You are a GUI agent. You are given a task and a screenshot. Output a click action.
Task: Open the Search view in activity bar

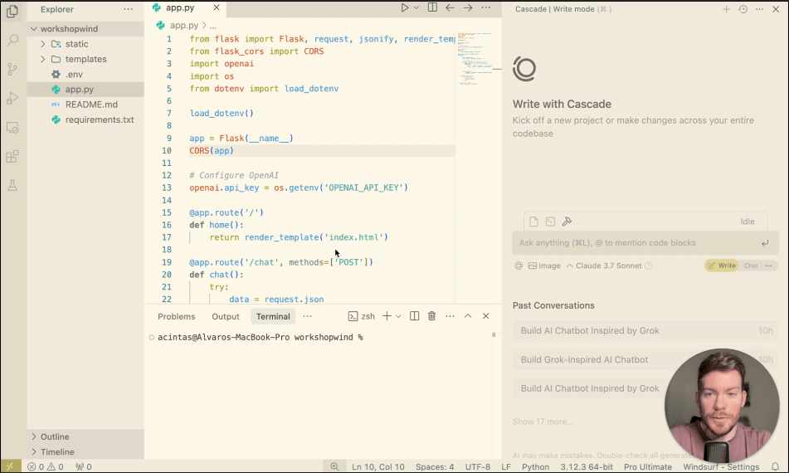(12, 40)
